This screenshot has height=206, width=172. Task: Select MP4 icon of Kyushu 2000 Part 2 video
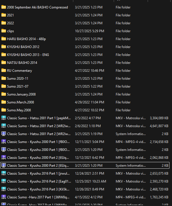point(4,157)
